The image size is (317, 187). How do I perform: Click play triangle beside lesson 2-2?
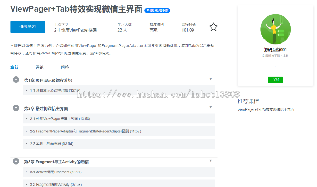tap(26, 131)
